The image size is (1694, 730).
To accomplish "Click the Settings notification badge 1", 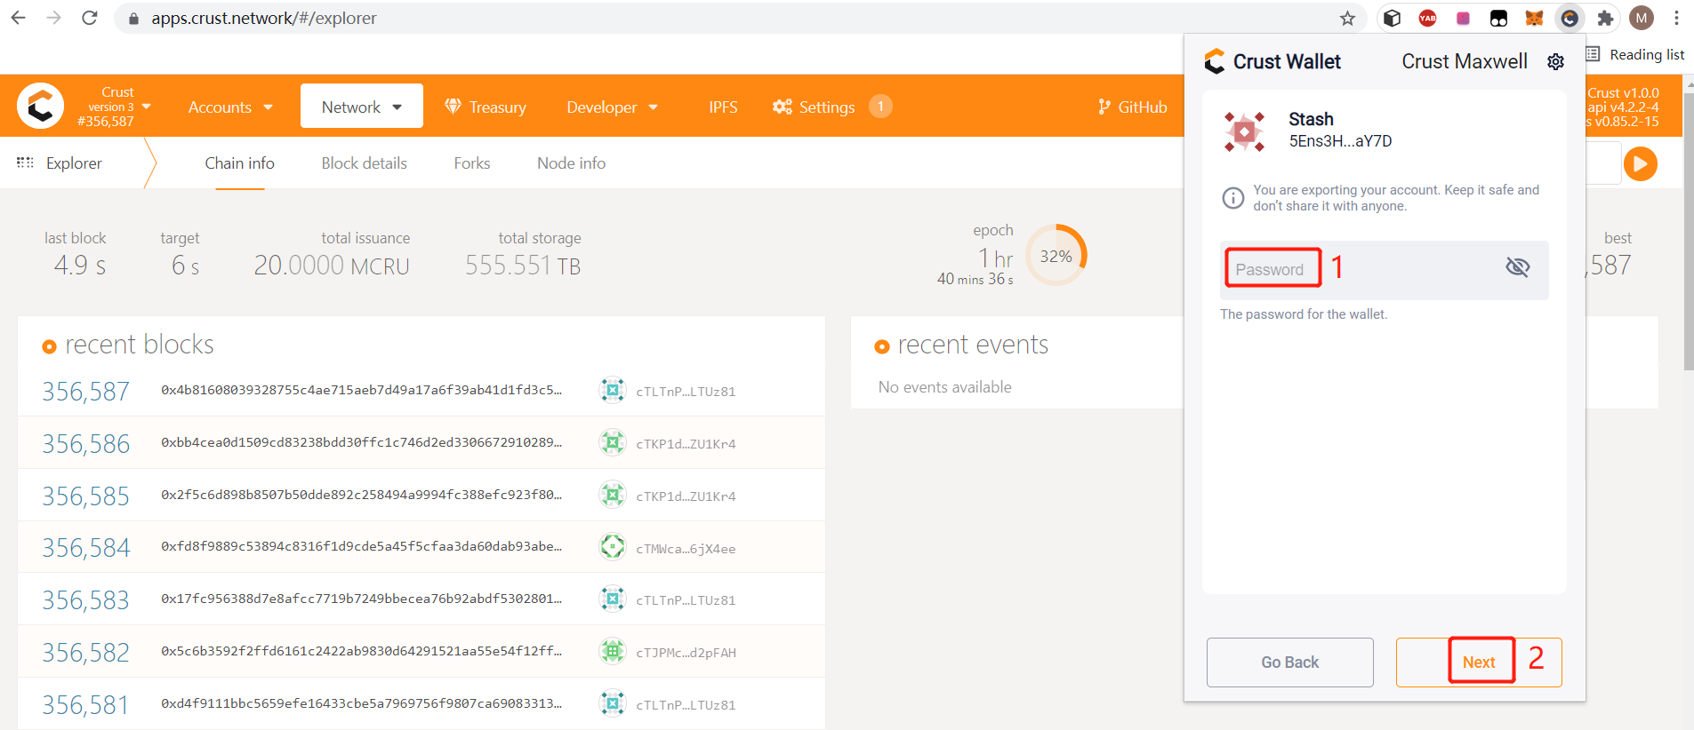I will (880, 107).
